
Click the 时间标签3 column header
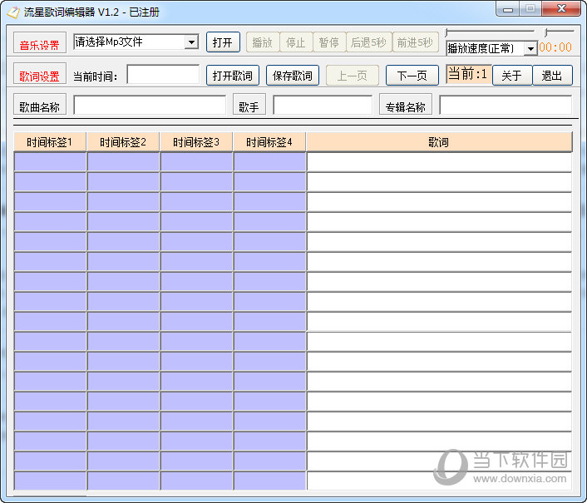[196, 142]
